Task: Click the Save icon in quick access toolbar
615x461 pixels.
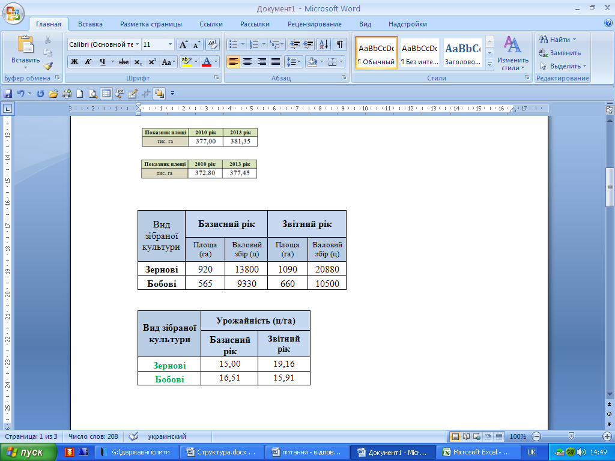Action: click(8, 94)
